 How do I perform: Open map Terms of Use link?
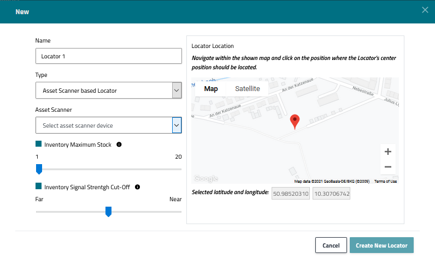pyautogui.click(x=385, y=182)
